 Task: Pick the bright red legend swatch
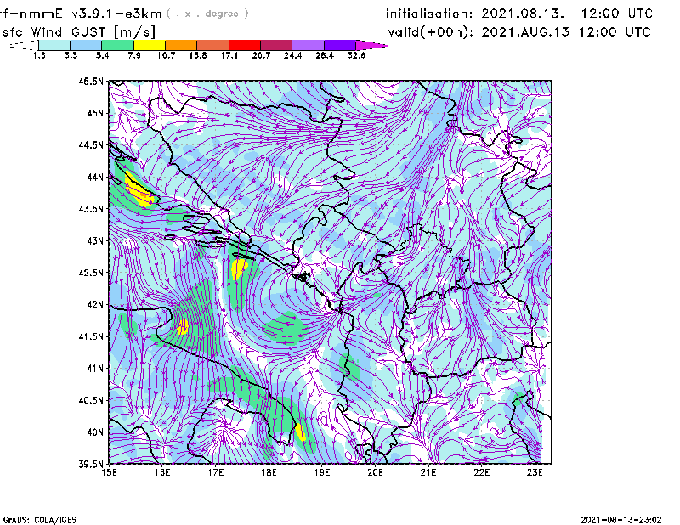click(245, 45)
